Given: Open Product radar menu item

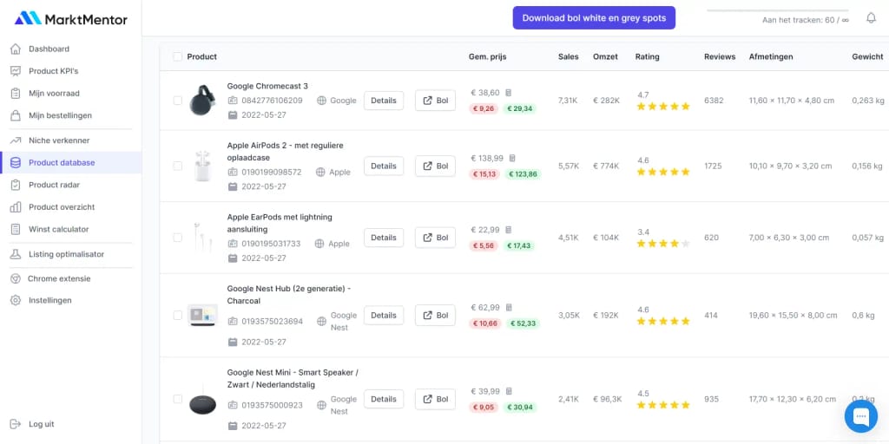Looking at the screenshot, I should pyautogui.click(x=55, y=185).
